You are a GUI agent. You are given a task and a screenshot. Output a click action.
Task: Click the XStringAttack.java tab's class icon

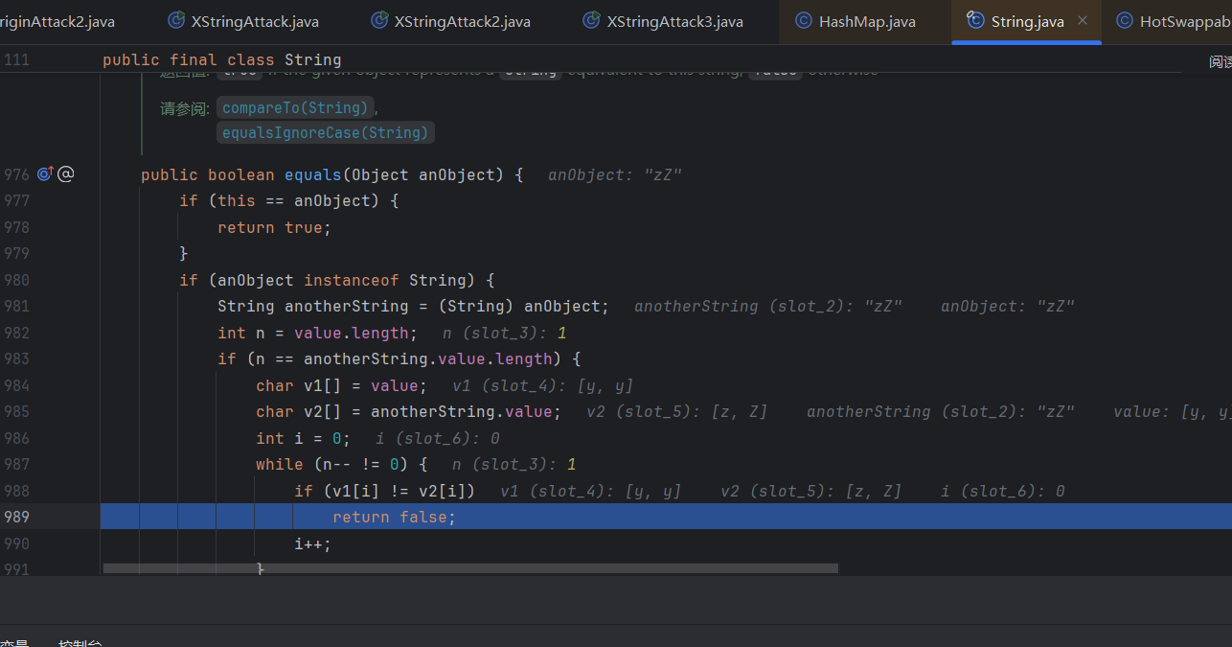[x=176, y=20]
